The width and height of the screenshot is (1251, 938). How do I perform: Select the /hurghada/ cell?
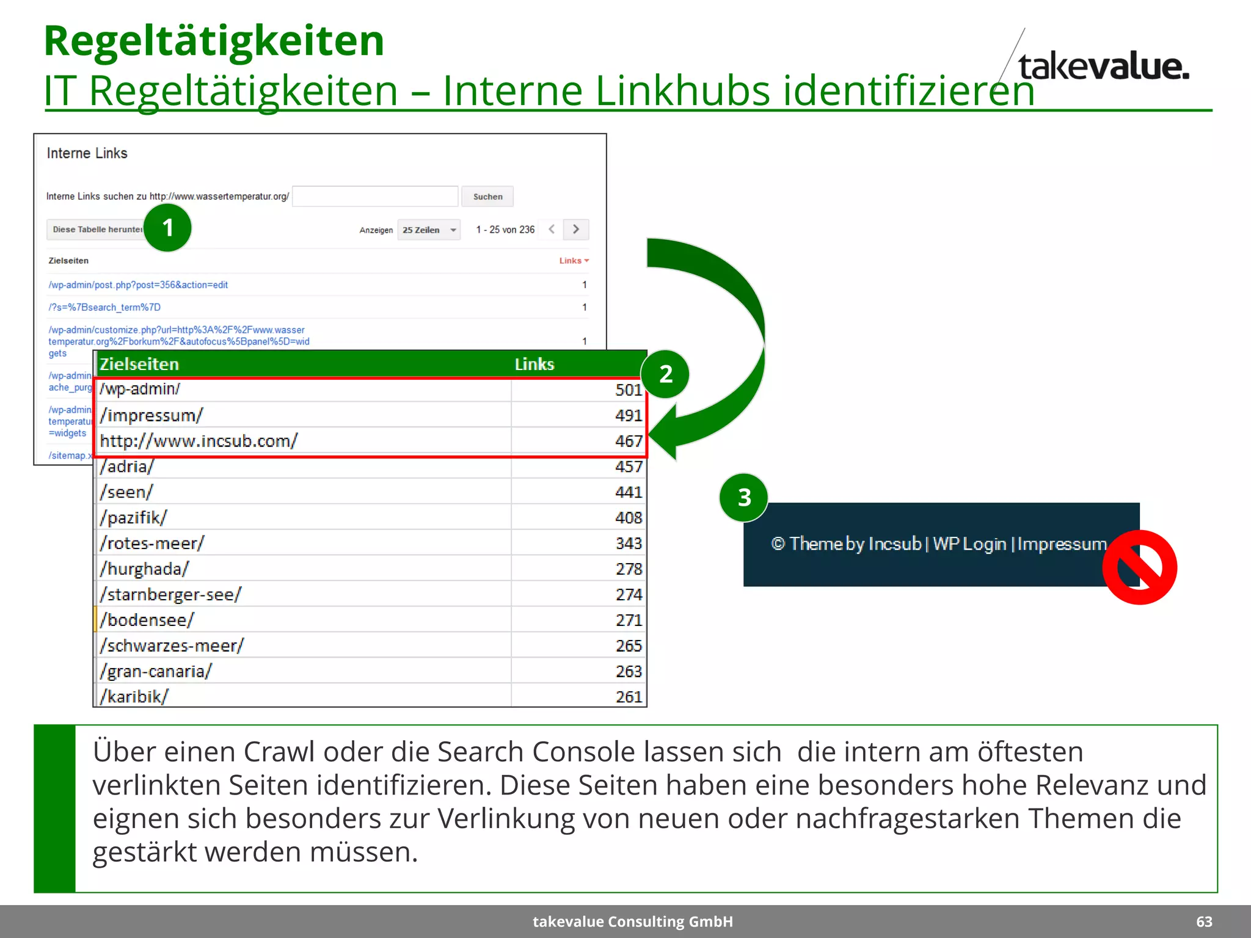pos(304,569)
